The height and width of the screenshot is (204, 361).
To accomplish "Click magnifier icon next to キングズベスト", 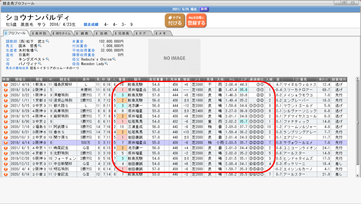I will [x=47, y=59].
